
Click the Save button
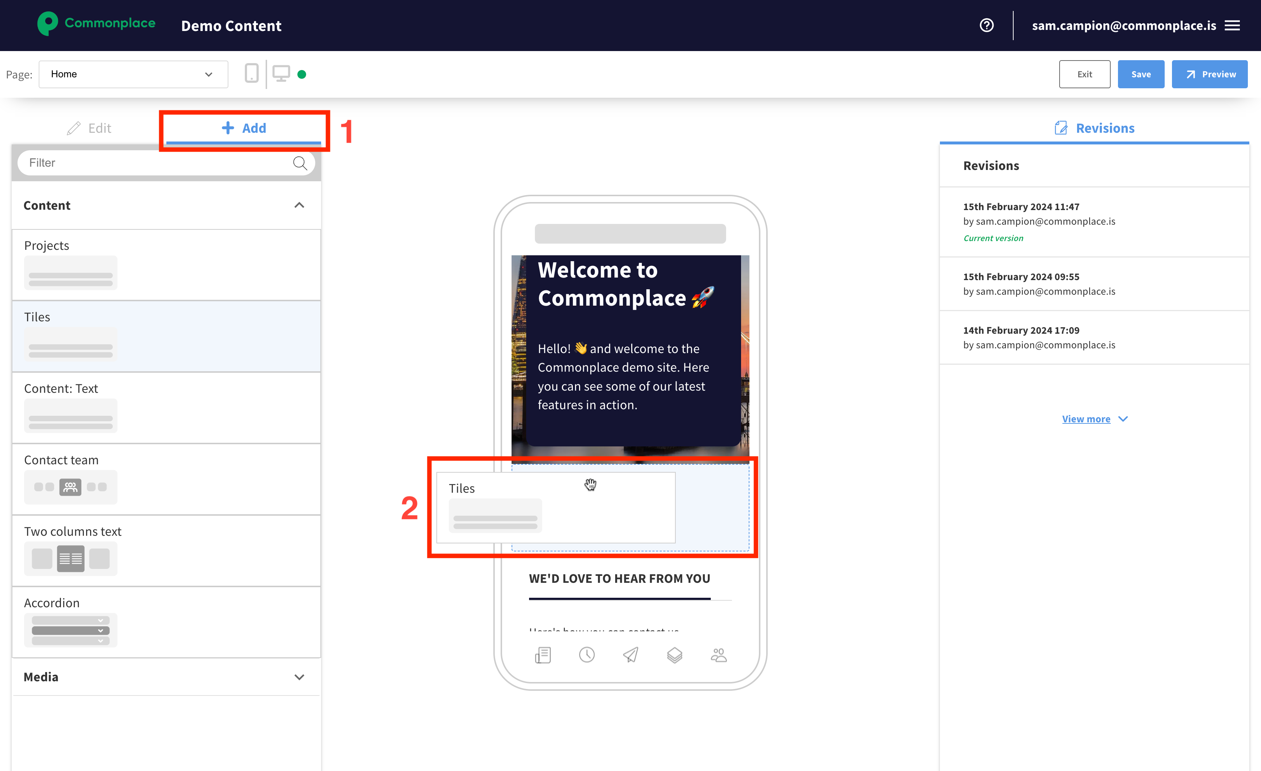(x=1140, y=74)
